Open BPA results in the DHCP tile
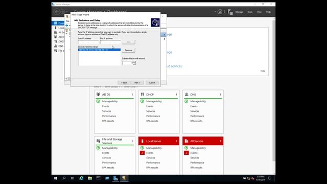Viewport: 327px width, 184px height. tap(152, 121)
